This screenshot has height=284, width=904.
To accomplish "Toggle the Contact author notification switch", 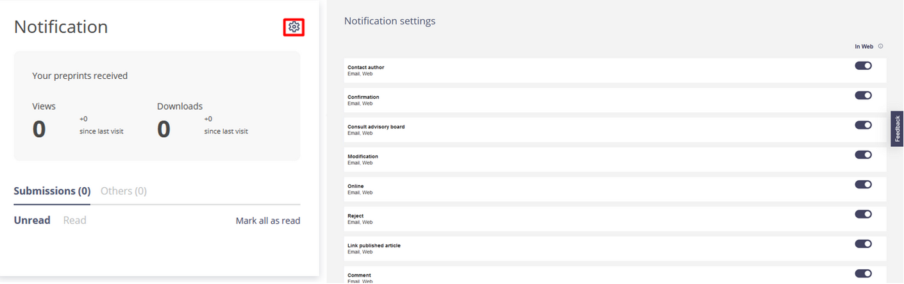I will [x=863, y=65].
